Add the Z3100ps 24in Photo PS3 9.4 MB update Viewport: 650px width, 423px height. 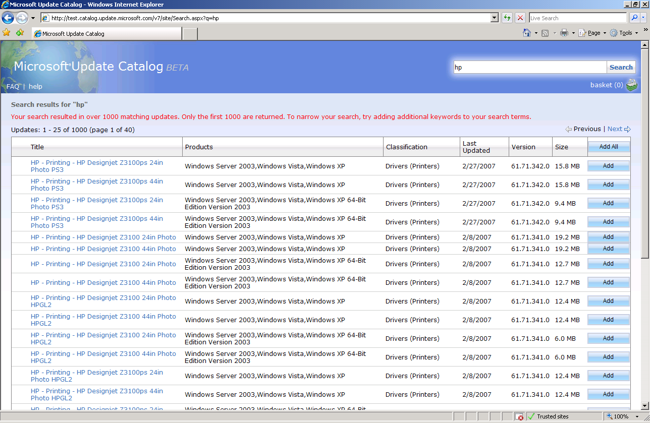[x=609, y=203]
